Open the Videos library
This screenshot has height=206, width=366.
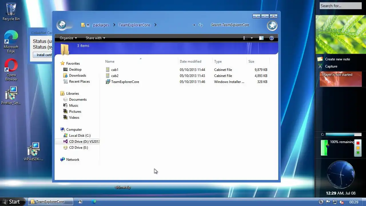coord(74,118)
